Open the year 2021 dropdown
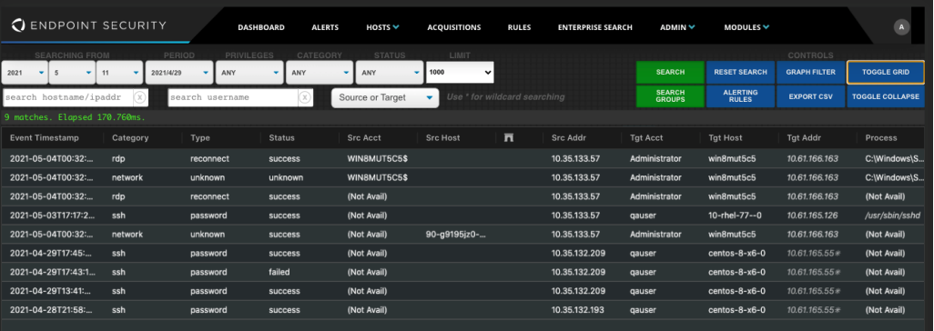The width and height of the screenshot is (934, 331). [x=25, y=73]
